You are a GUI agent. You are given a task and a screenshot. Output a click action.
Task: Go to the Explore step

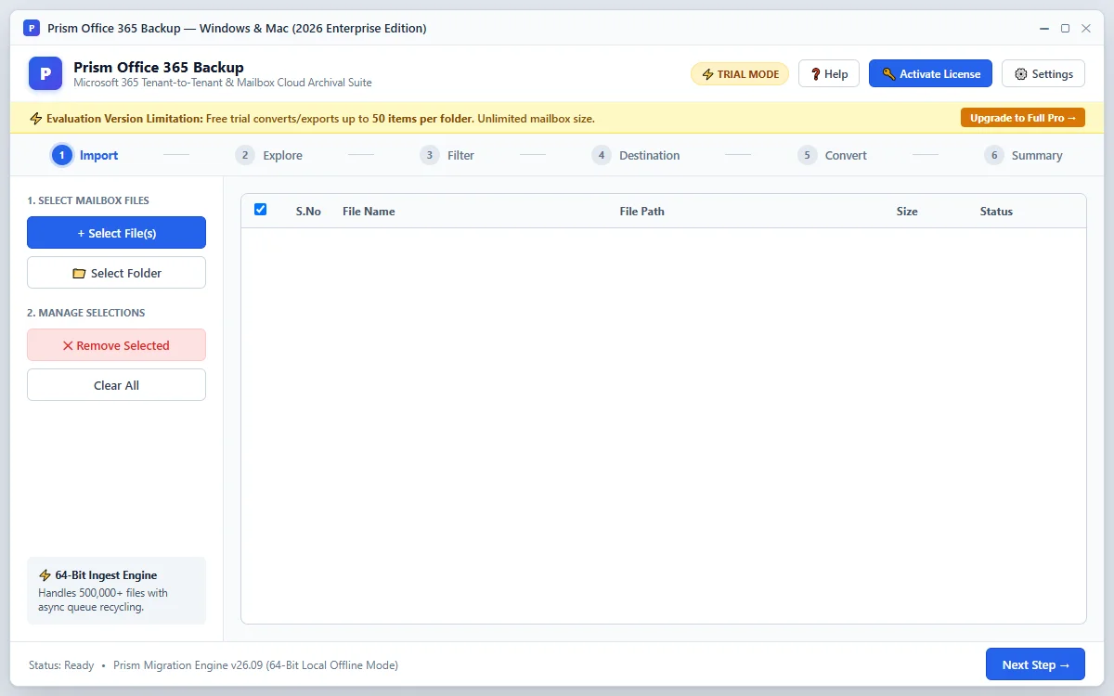coord(268,155)
